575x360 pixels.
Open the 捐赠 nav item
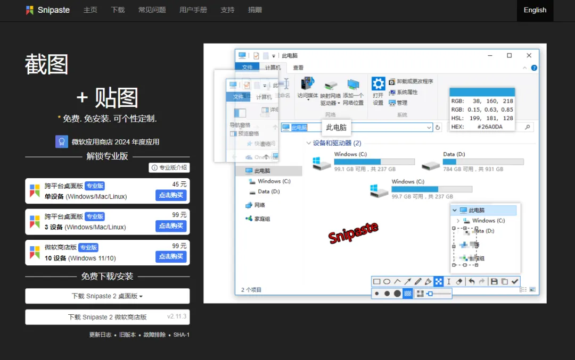255,10
